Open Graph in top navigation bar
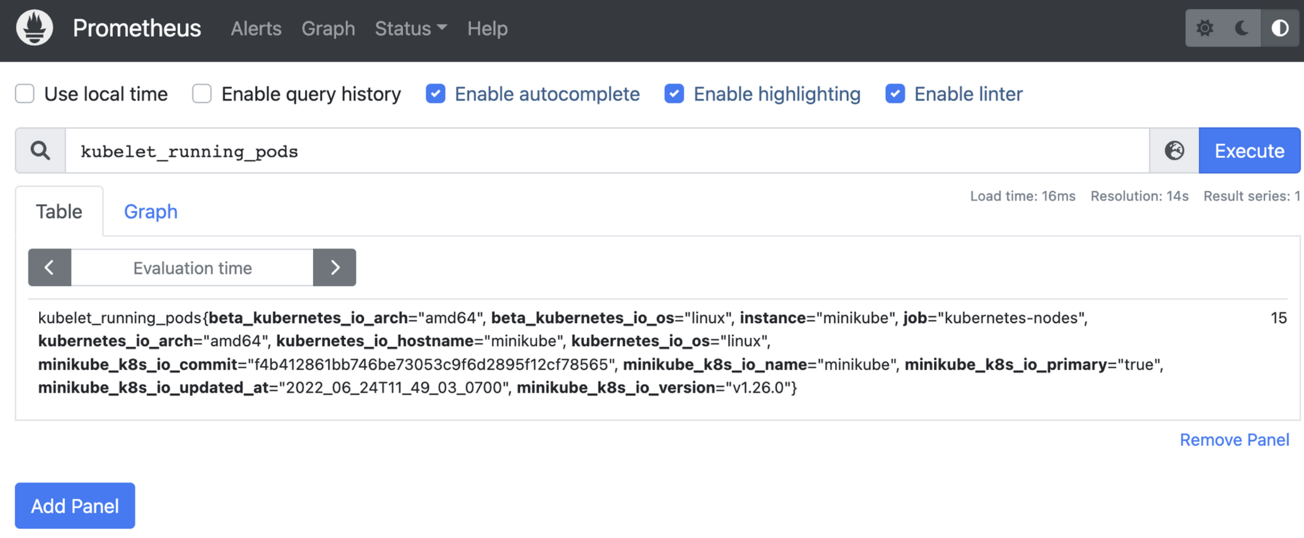The image size is (1304, 538). click(328, 28)
